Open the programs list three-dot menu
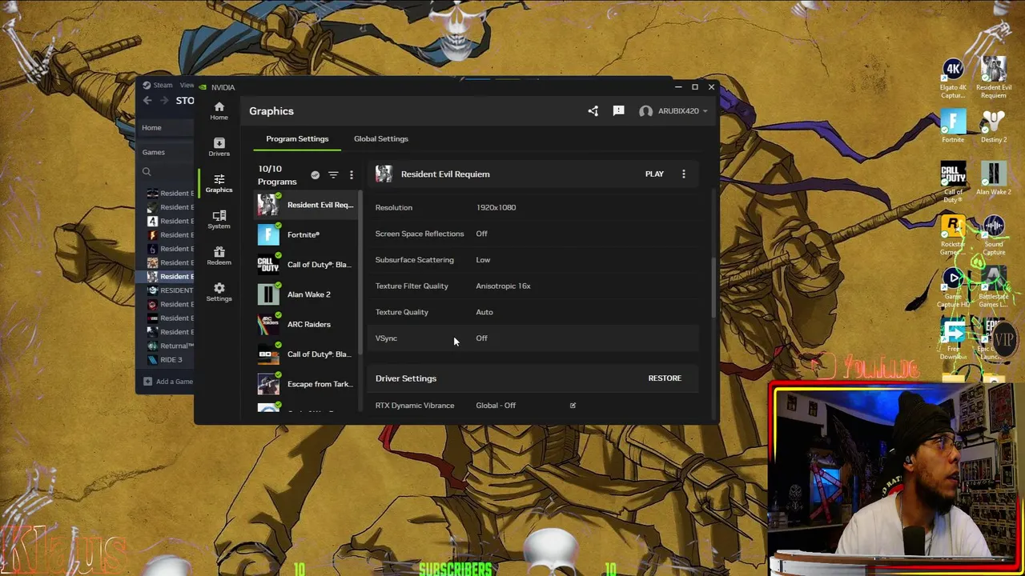The image size is (1025, 576). click(351, 174)
